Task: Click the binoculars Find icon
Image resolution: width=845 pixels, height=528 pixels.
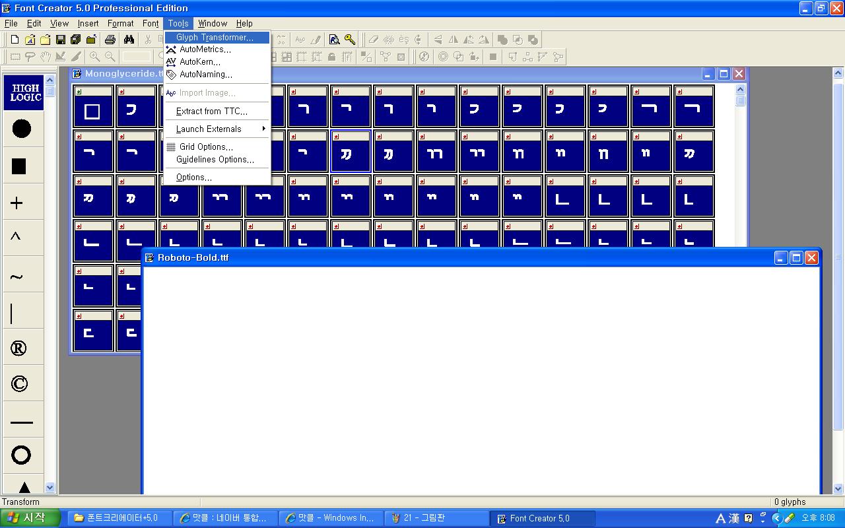Action: click(x=129, y=40)
